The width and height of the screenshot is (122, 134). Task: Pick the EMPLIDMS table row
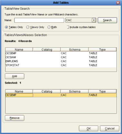pos(61,61)
